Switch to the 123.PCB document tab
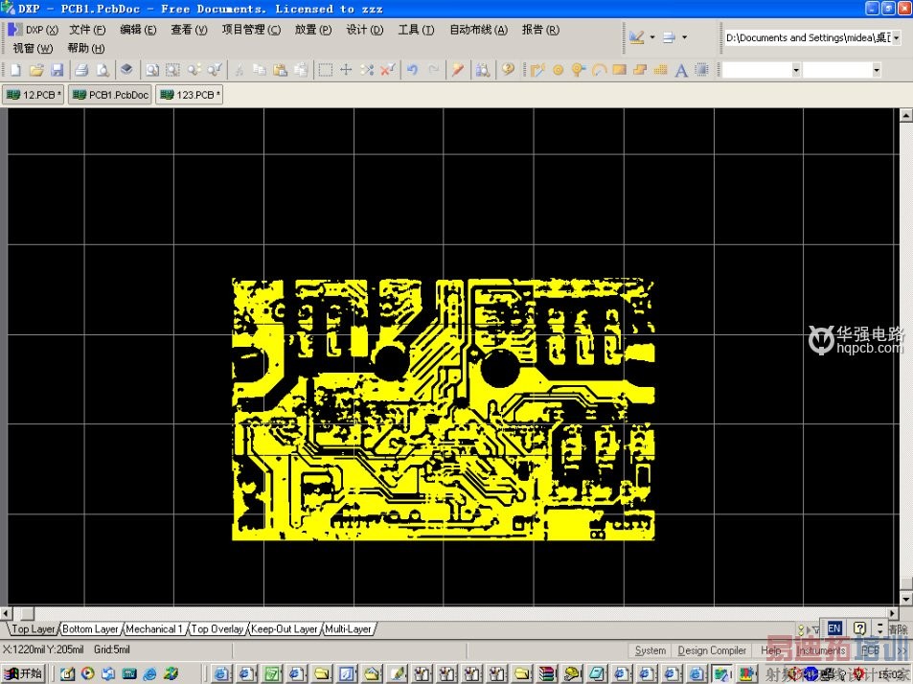The height and width of the screenshot is (684, 913). click(x=189, y=94)
